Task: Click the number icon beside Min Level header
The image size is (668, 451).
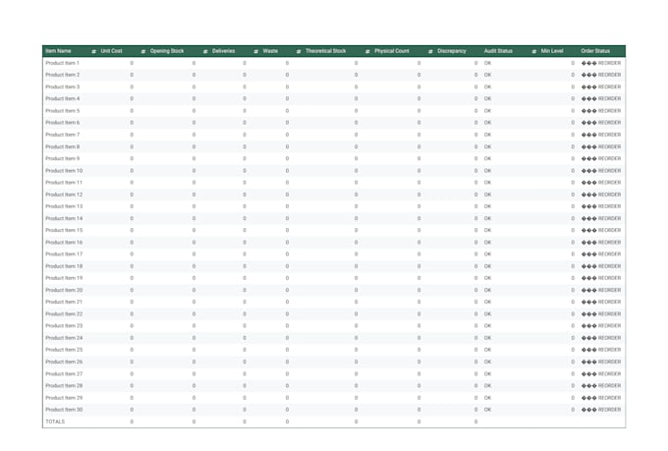Action: point(533,51)
